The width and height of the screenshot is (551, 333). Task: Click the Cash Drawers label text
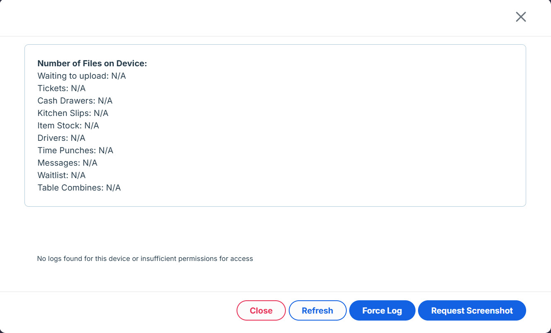pos(66,101)
